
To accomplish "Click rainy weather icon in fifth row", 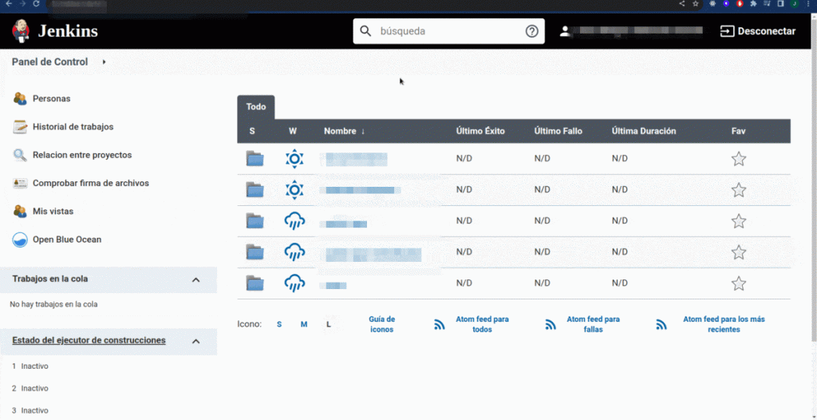I will click(x=294, y=283).
